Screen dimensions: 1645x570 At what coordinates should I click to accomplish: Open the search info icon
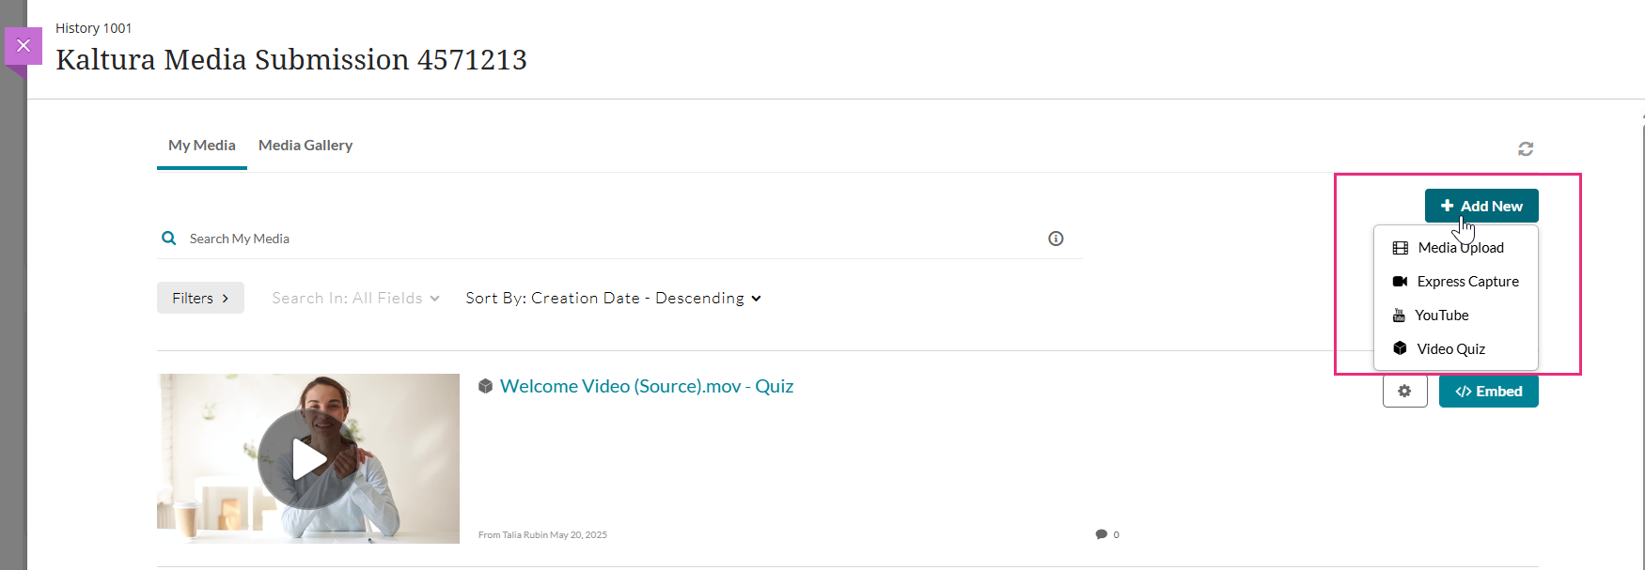click(x=1056, y=239)
